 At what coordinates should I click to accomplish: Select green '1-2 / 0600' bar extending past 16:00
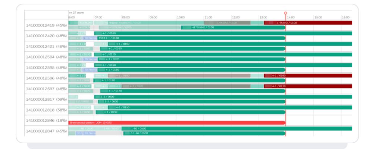(x=223, y=97)
